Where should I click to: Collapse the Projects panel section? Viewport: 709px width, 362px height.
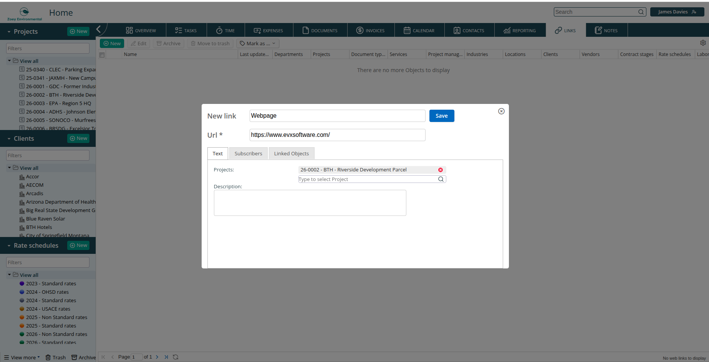tap(9, 32)
